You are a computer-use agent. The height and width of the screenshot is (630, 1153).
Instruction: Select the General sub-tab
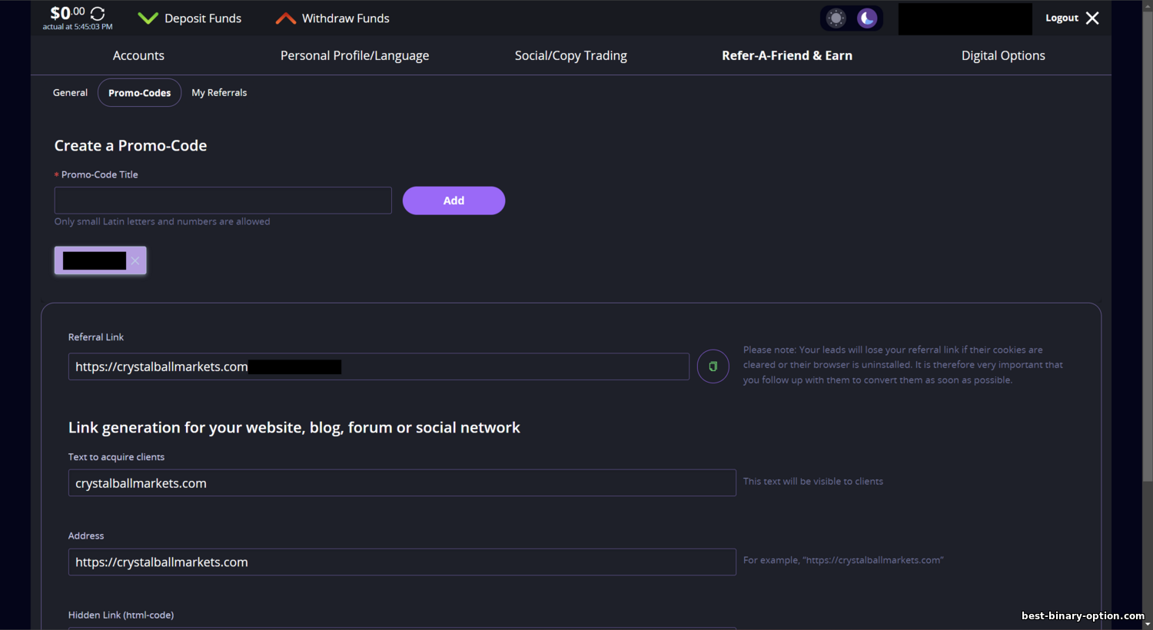(70, 92)
